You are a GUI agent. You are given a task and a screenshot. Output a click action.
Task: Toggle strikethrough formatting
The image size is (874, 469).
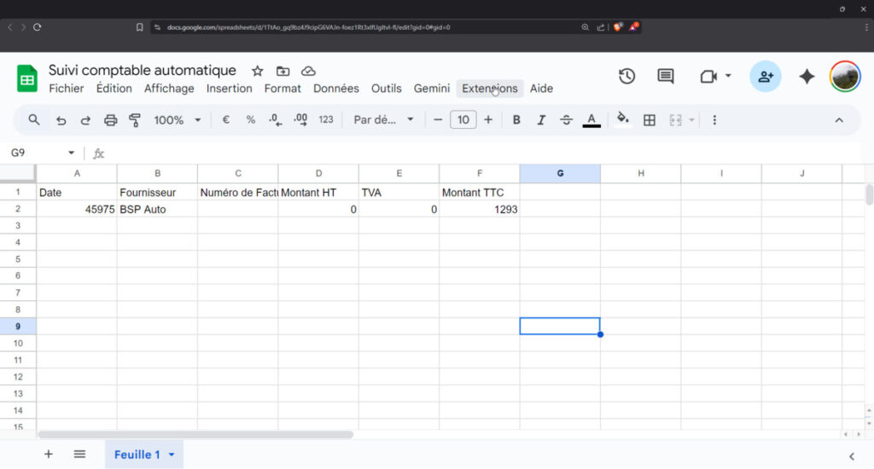(x=566, y=120)
